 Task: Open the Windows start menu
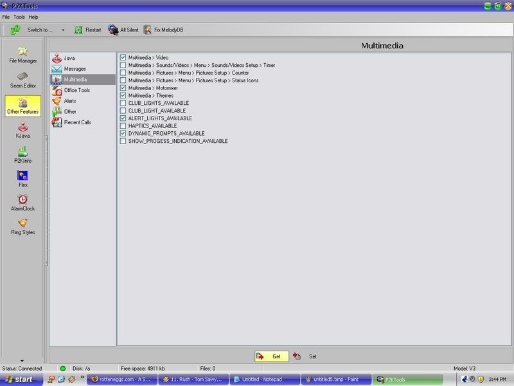[21, 380]
